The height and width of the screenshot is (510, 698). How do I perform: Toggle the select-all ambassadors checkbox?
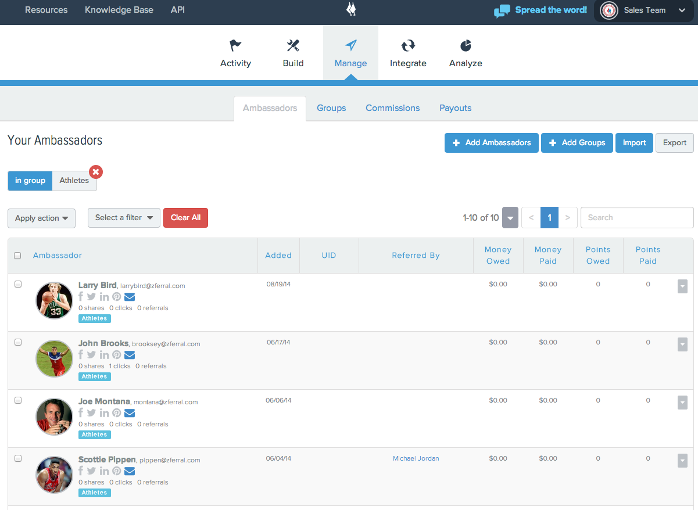coord(17,256)
